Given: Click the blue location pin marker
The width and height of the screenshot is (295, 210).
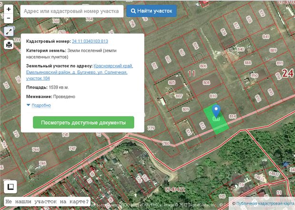Looking at the screenshot, I should tap(216, 111).
